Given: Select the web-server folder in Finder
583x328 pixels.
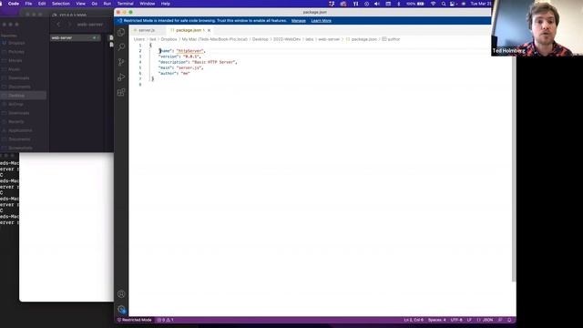Looking at the screenshot, I should (75, 38).
